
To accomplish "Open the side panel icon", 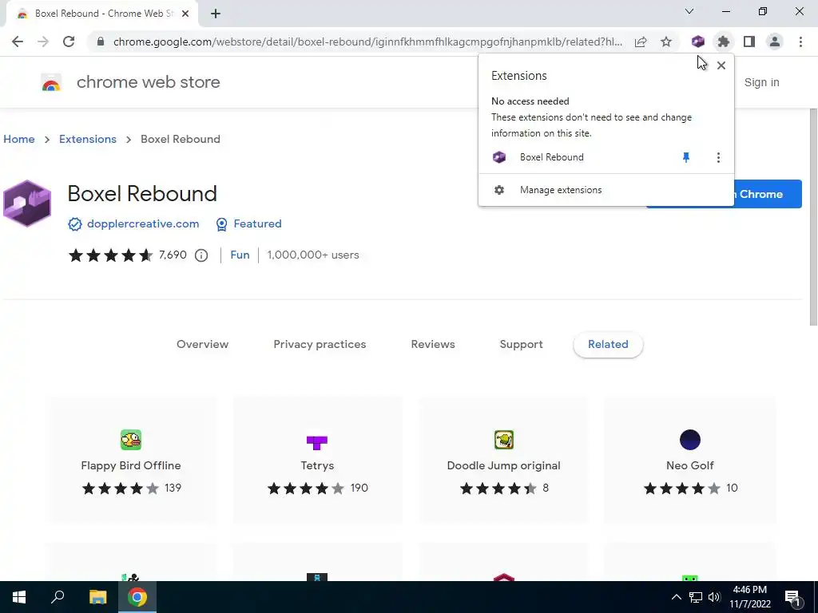I will 749,42.
